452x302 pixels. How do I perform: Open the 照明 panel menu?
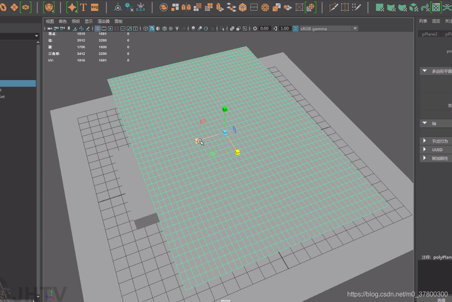coord(76,22)
